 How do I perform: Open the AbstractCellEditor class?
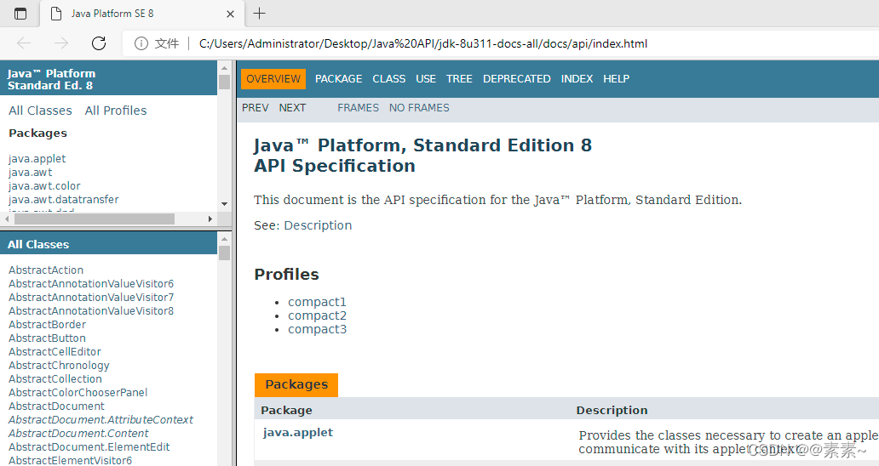55,352
